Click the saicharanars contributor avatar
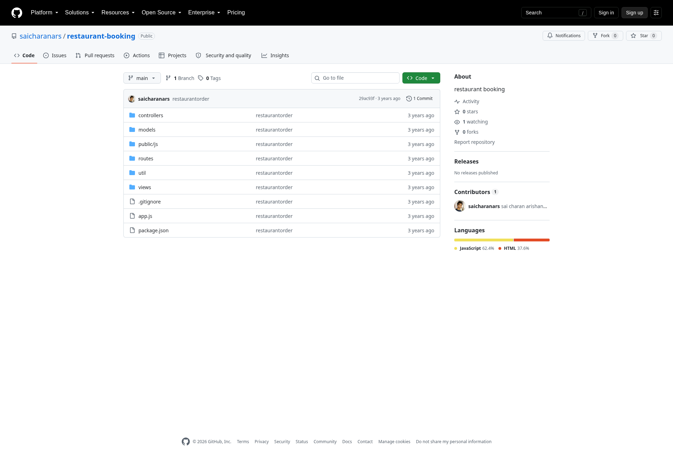 click(x=460, y=206)
